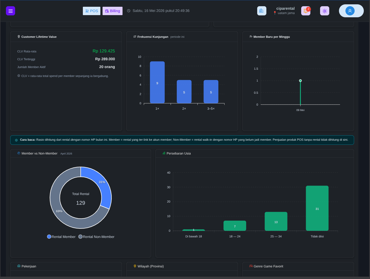Open the Billing page
The width and height of the screenshot is (370, 279).
click(x=113, y=11)
